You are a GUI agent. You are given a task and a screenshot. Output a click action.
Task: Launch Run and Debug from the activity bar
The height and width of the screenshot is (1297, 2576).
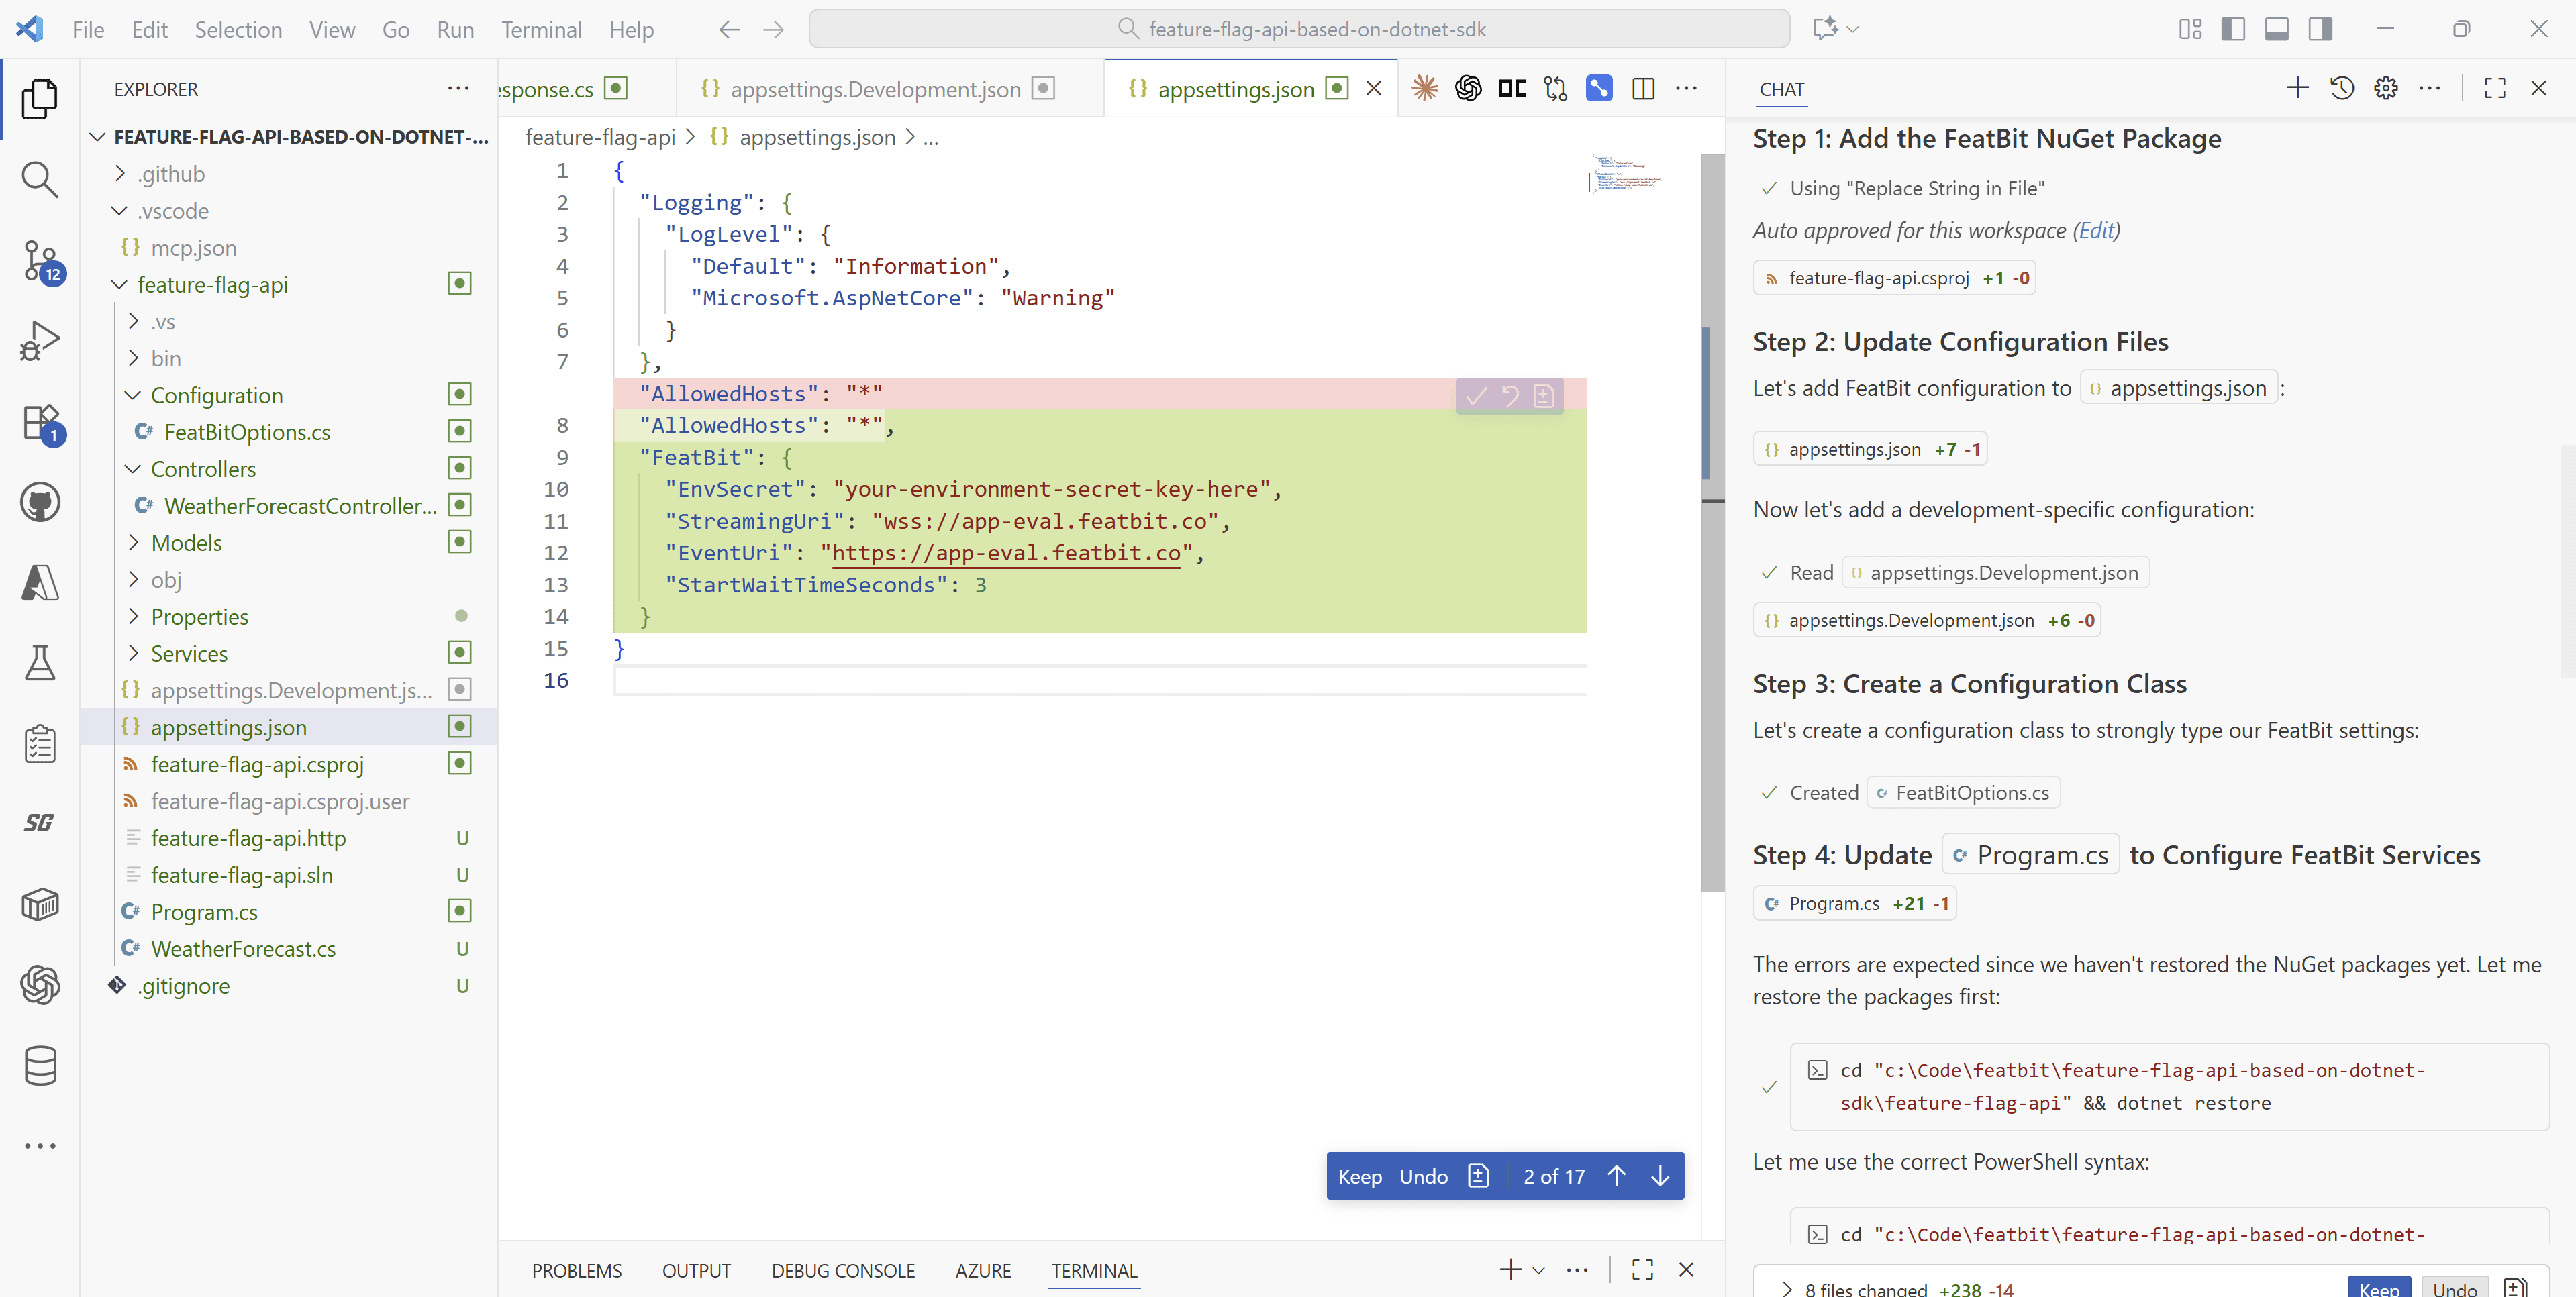[40, 340]
